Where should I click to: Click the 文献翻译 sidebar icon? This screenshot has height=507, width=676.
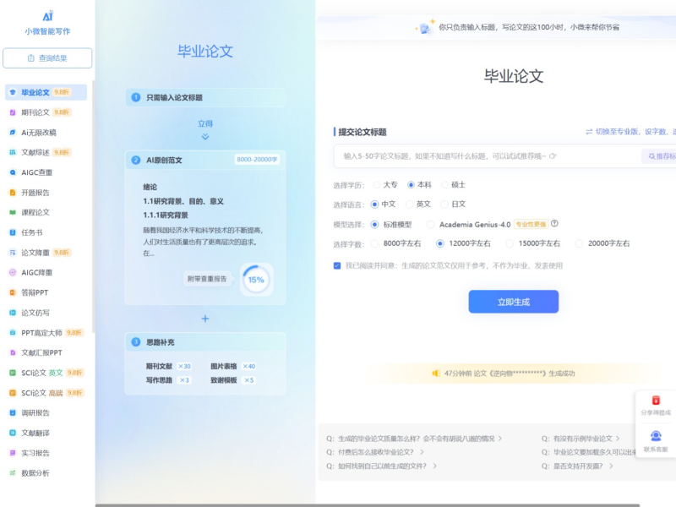click(13, 433)
